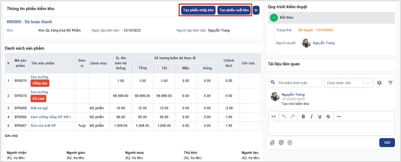Screen dimensions: 401x162
Task: Click the comment text area
Action: (x=332, y=128)
